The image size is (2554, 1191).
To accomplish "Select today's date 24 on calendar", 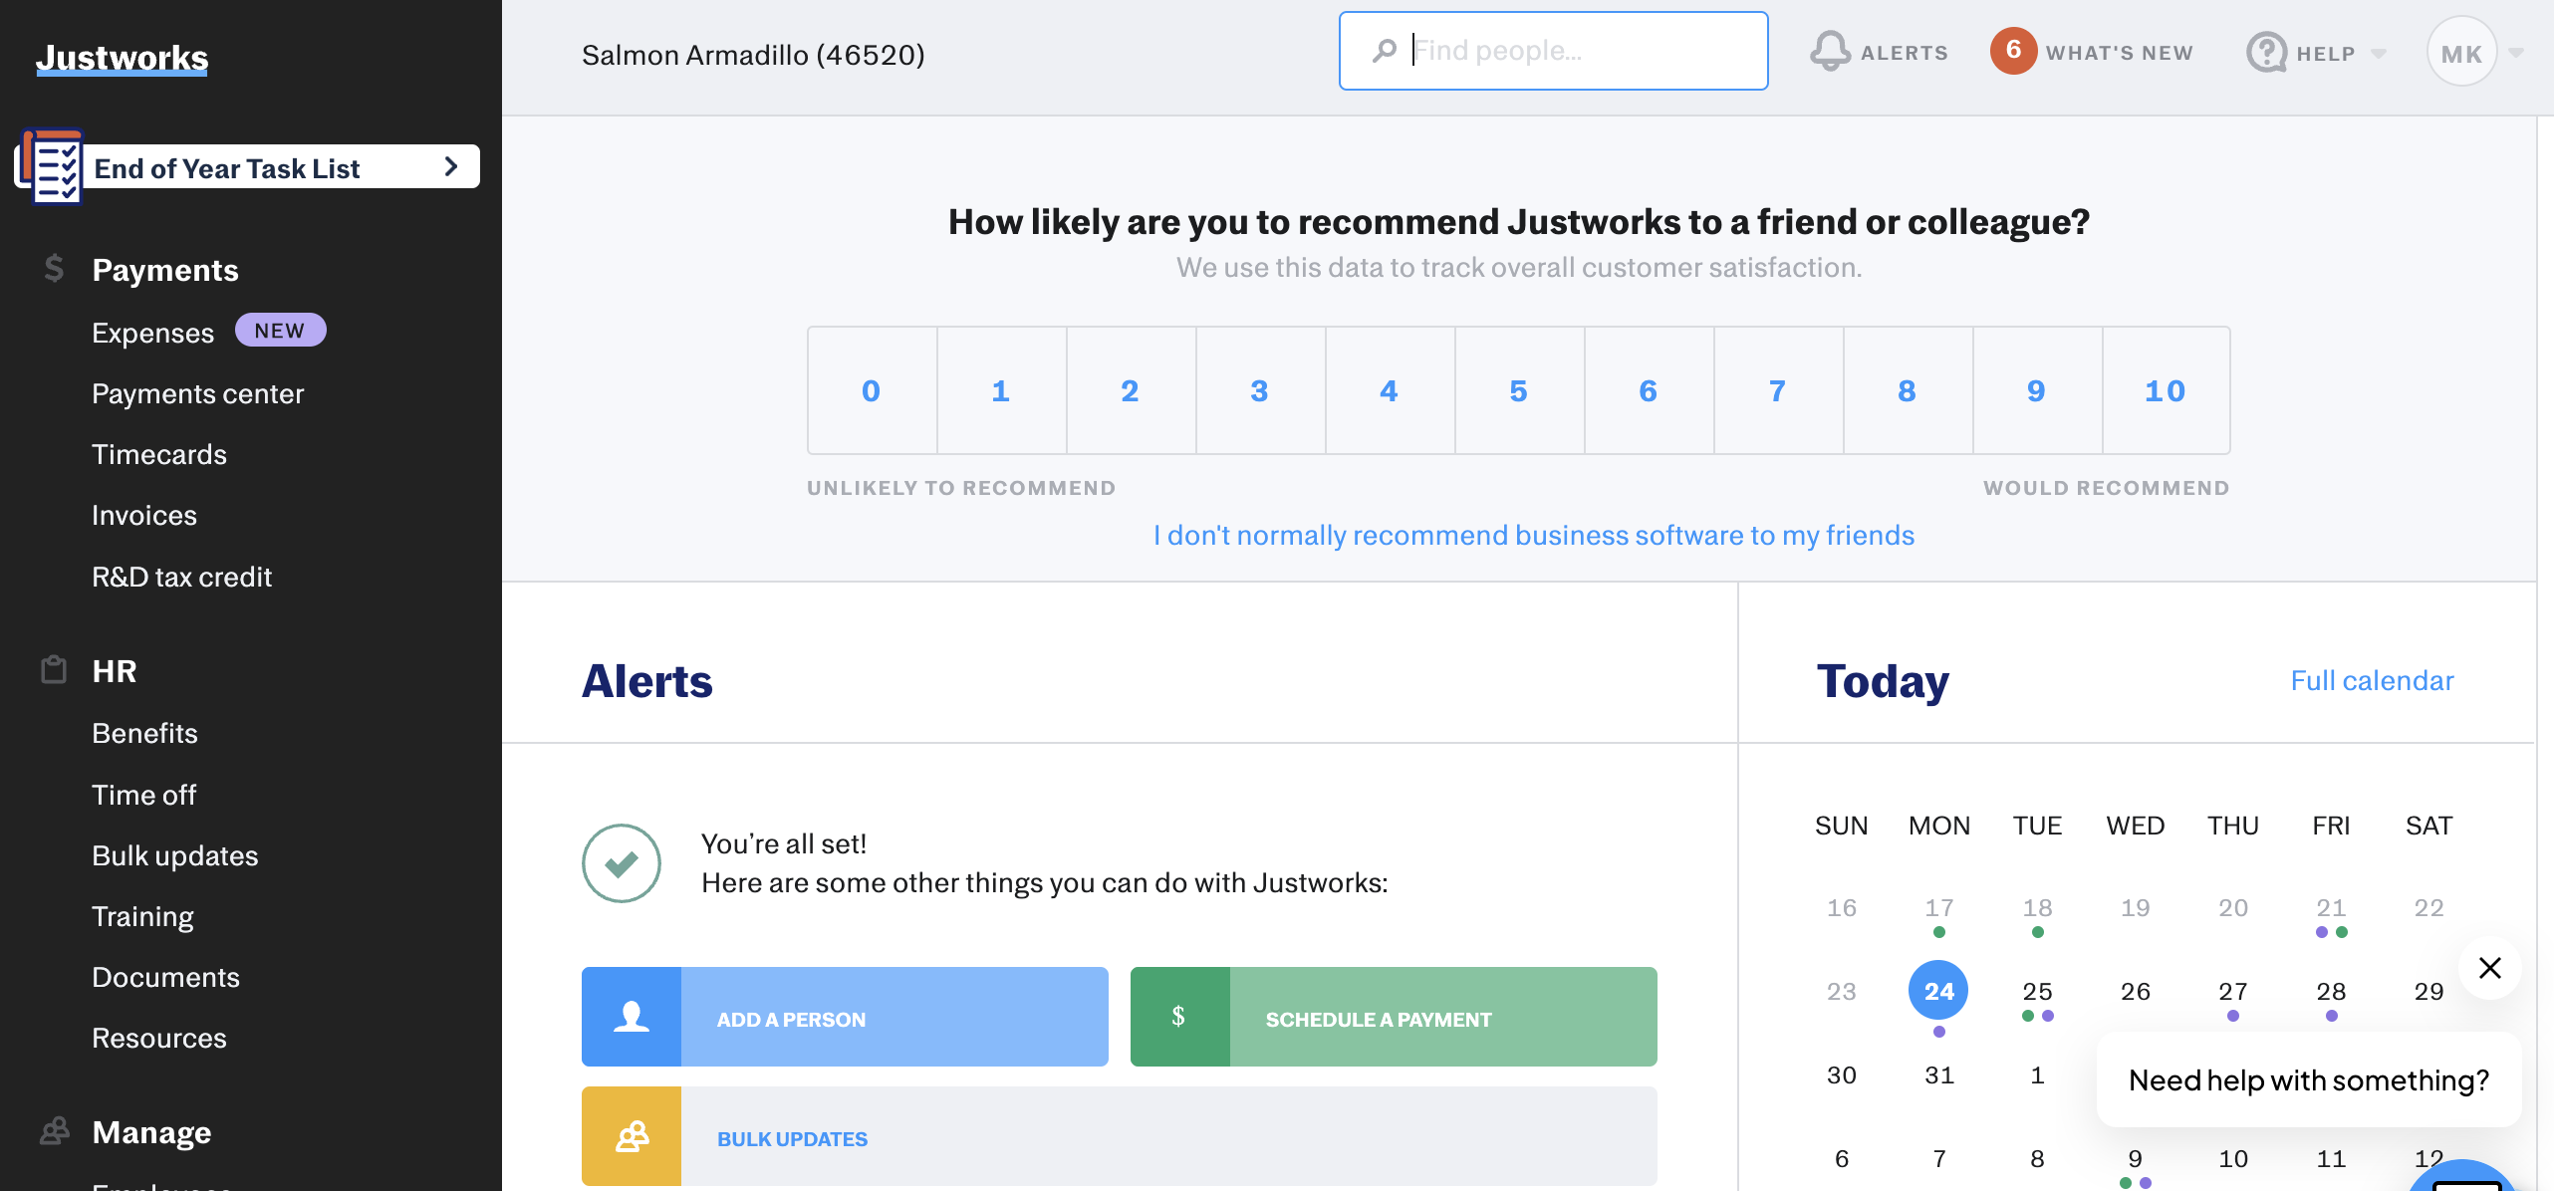I will pos(1938,991).
